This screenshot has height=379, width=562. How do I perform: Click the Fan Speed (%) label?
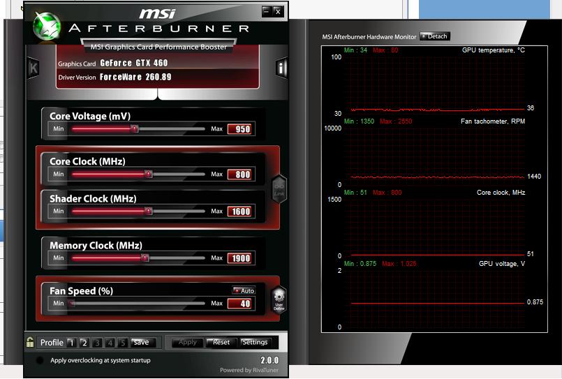pyautogui.click(x=81, y=291)
